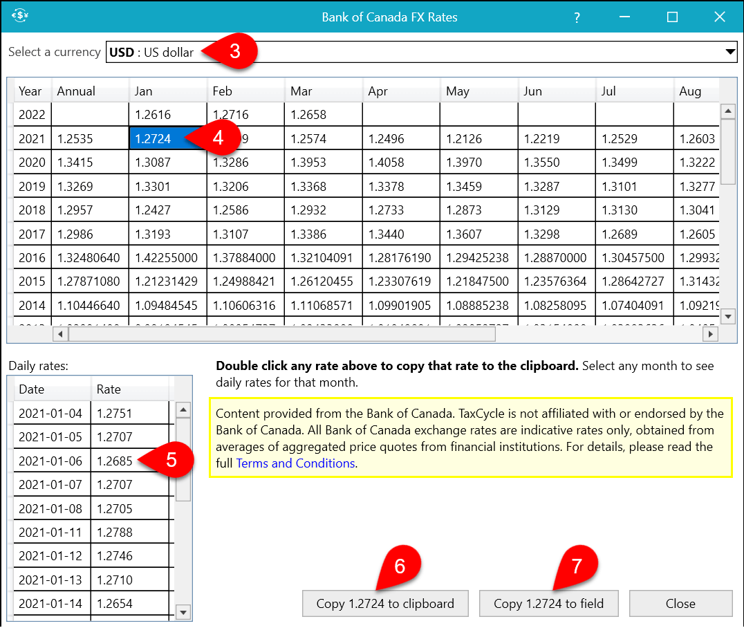Select the 2021-01-14 rate 1.2654
This screenshot has width=744, height=628.
[x=130, y=603]
